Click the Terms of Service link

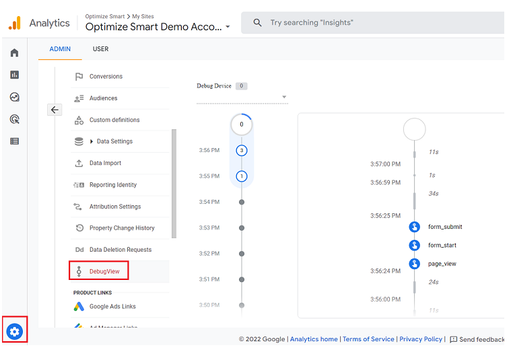(x=368, y=339)
